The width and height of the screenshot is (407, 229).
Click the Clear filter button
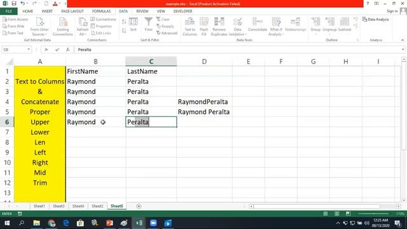click(x=163, y=20)
